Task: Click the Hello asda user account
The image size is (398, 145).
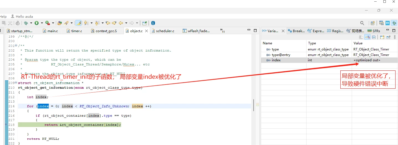Action: [x=22, y=17]
